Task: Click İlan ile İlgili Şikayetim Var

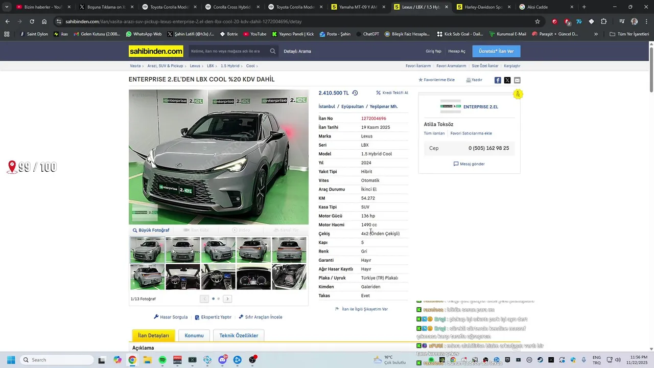Action: pos(361,309)
